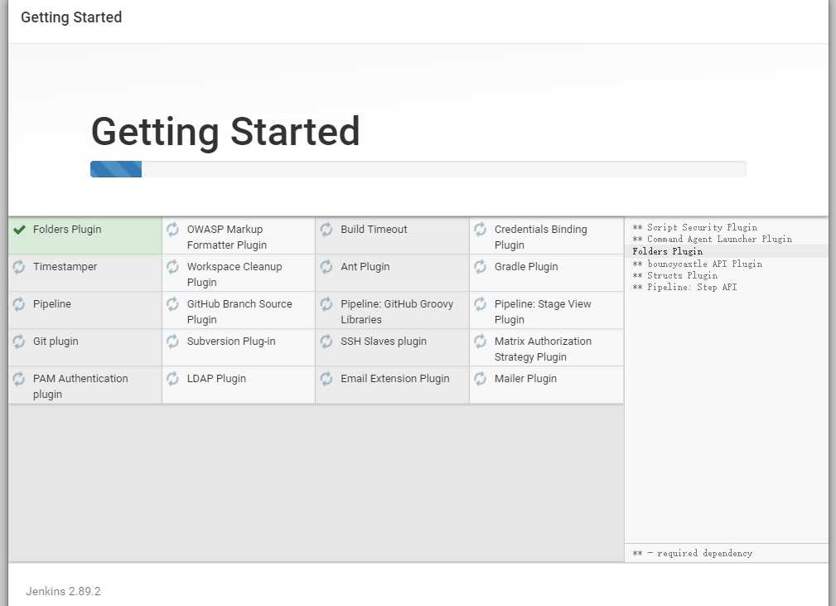
Task: Click the spinner icon beside Subversion Plug-in
Action: [x=172, y=342]
